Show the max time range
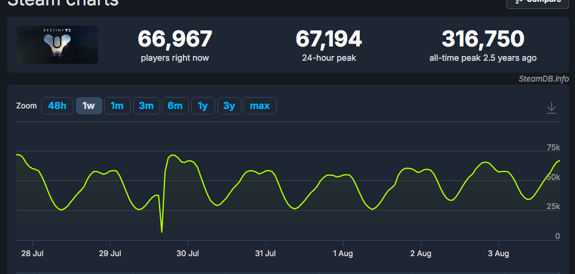Viewport: 575px width, 274px height. [260, 106]
